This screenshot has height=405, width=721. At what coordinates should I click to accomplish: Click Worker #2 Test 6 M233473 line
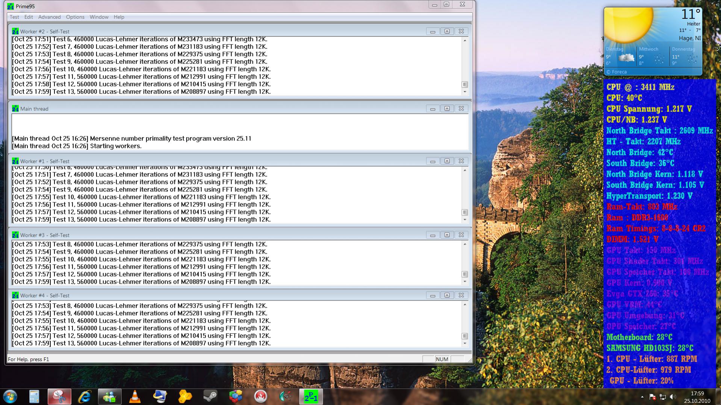click(x=140, y=39)
